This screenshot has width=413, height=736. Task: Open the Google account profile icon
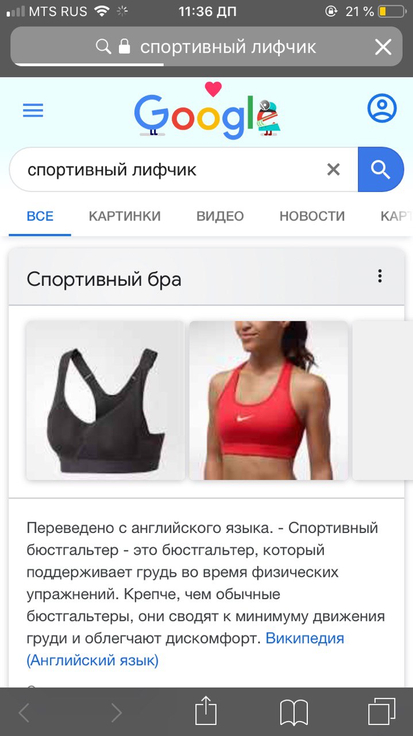click(382, 108)
